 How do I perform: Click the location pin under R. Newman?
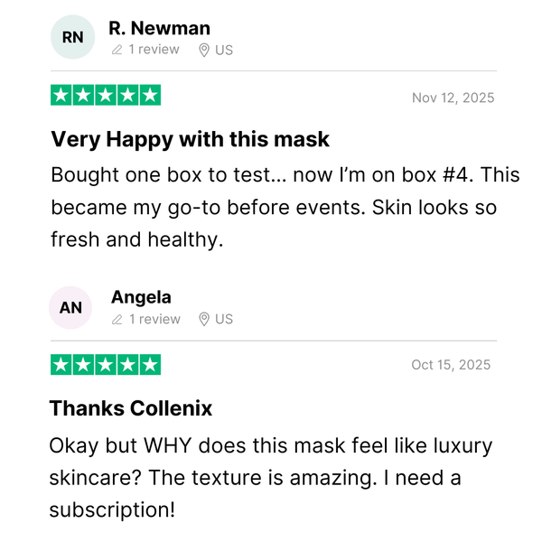(x=204, y=50)
